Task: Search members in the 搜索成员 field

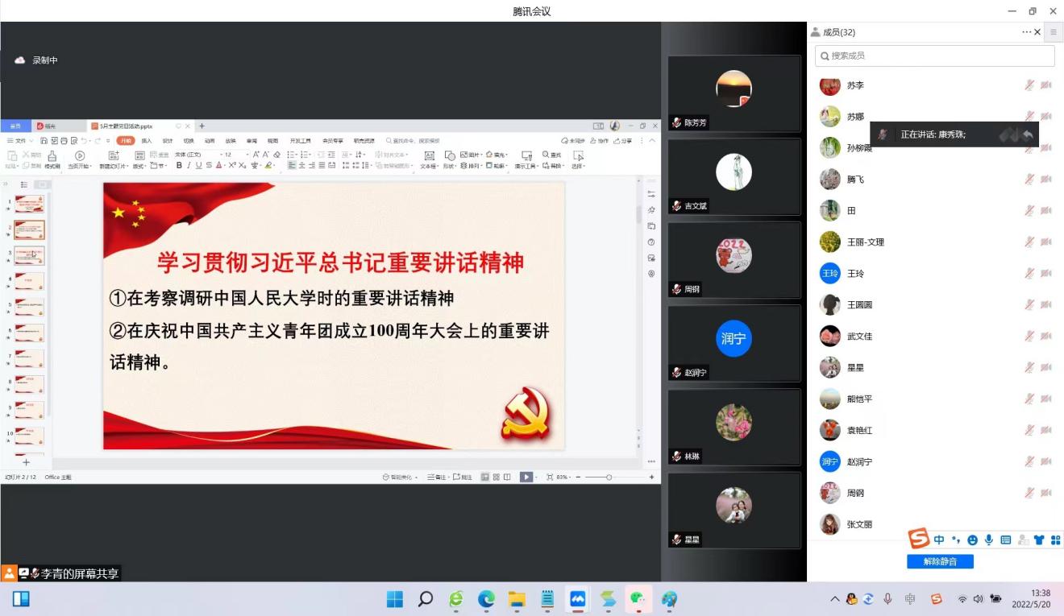Action: point(935,56)
